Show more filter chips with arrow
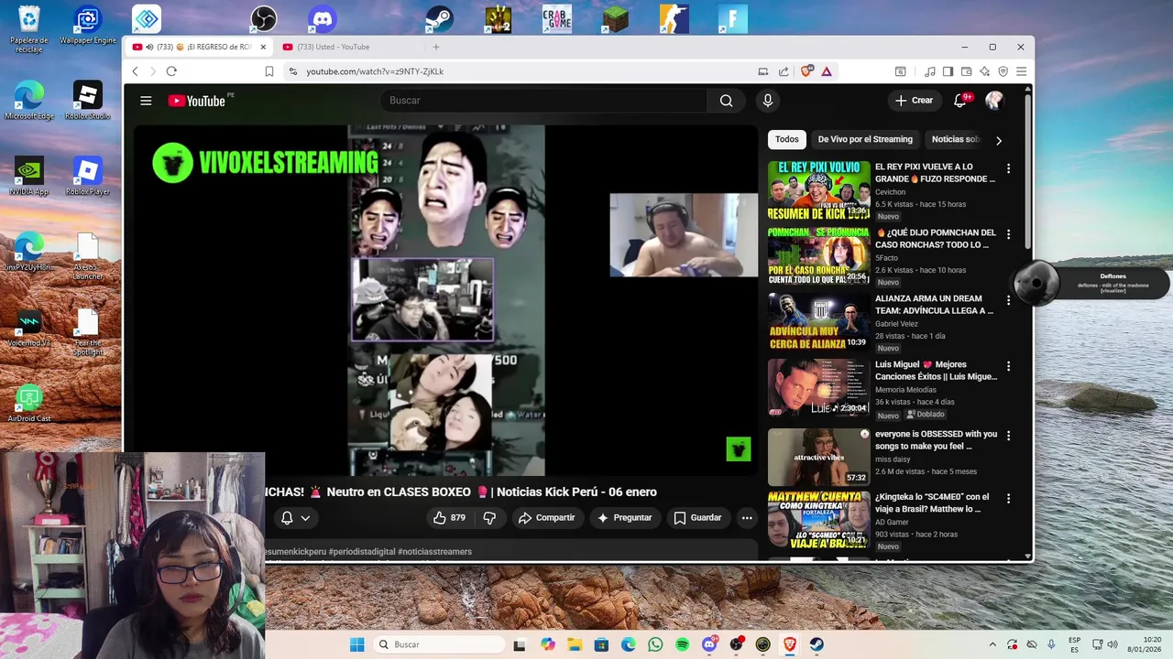This screenshot has width=1173, height=659. click(999, 140)
